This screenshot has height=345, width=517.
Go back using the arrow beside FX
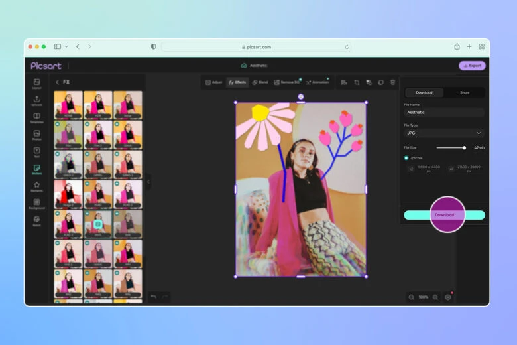point(57,82)
